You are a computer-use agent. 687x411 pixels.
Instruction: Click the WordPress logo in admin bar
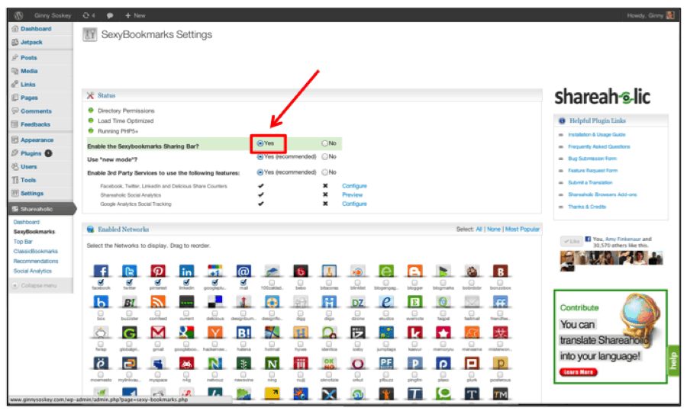click(18, 15)
